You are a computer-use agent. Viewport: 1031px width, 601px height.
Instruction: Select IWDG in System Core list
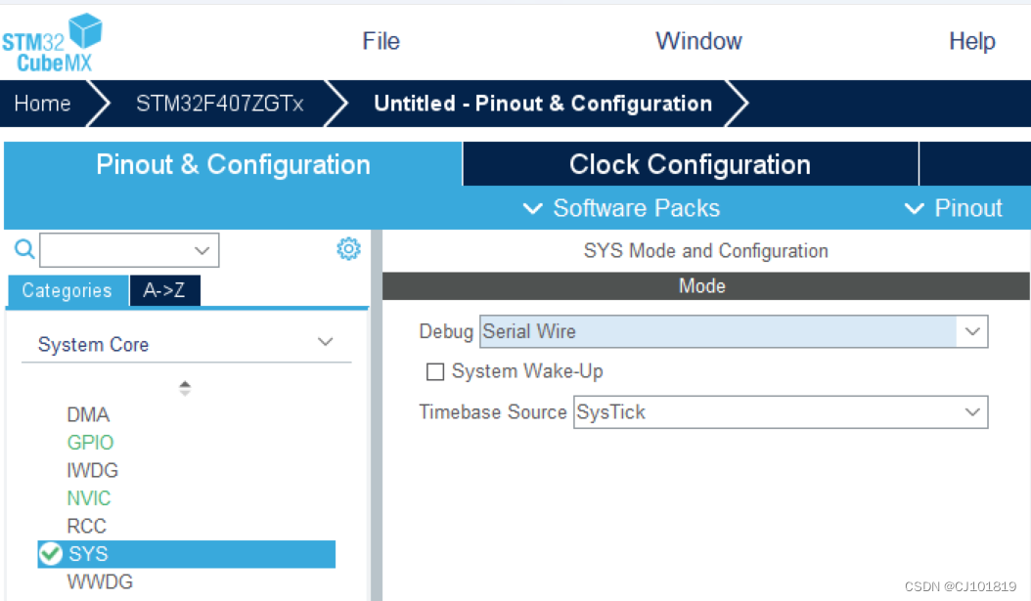click(92, 470)
